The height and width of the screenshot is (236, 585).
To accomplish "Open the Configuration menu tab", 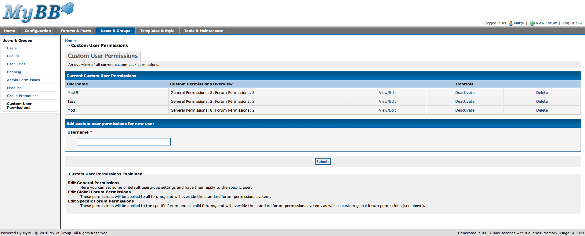I will coord(38,31).
